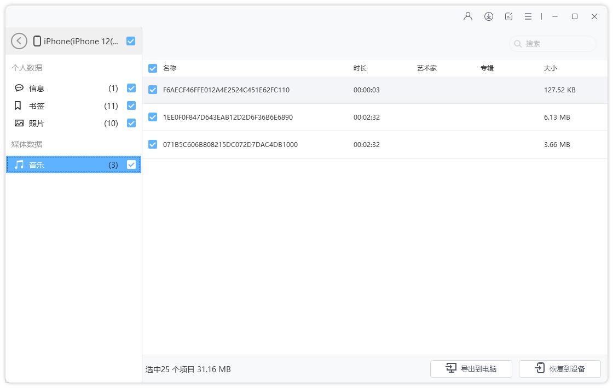Click the 搜索 search field
The image size is (613, 388).
pos(552,44)
